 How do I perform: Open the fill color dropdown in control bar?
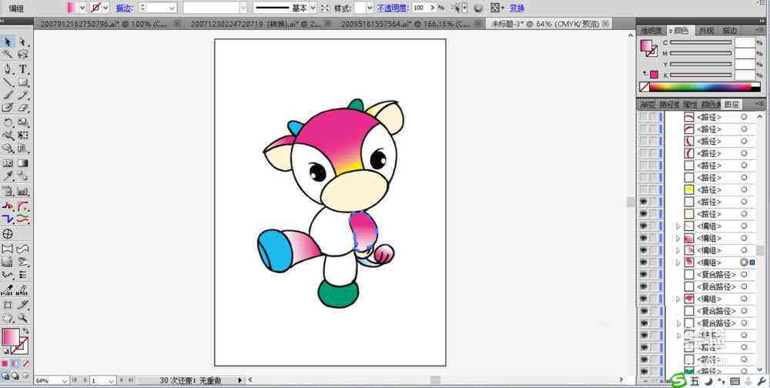pos(82,8)
